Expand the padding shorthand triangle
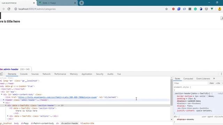The height and width of the screenshot is (125, 223). coord(187,99)
